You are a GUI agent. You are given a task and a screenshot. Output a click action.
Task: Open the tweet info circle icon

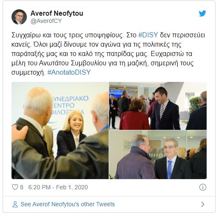tap(202, 187)
